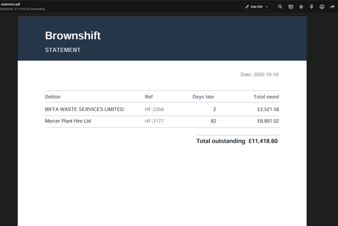Select BIFFA WASTE SERVICES LIMITED debtor name
Image resolution: width=338 pixels, height=226 pixels.
(84, 109)
